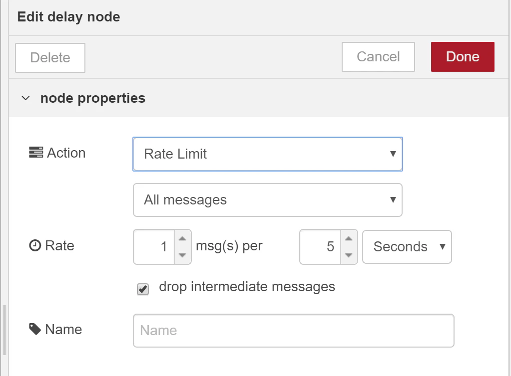Viewport: 511px width, 376px height.
Task: Decrease the time interval value with down arrow
Action: (x=349, y=255)
